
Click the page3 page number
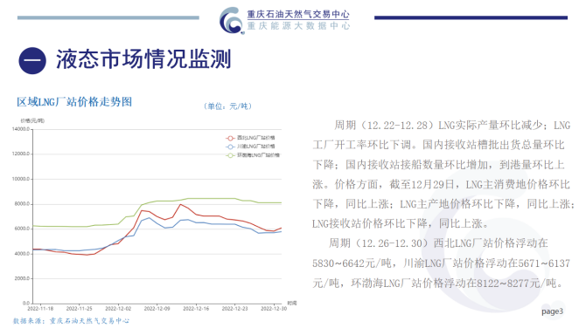(553, 311)
